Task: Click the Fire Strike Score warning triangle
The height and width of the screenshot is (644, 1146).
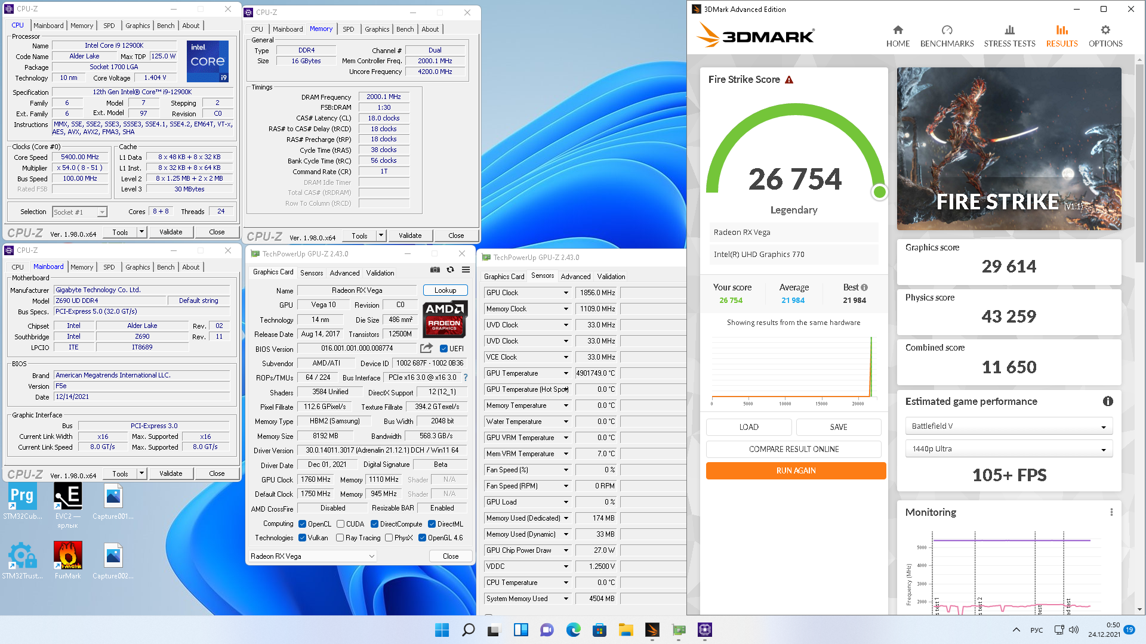Action: [x=789, y=80]
